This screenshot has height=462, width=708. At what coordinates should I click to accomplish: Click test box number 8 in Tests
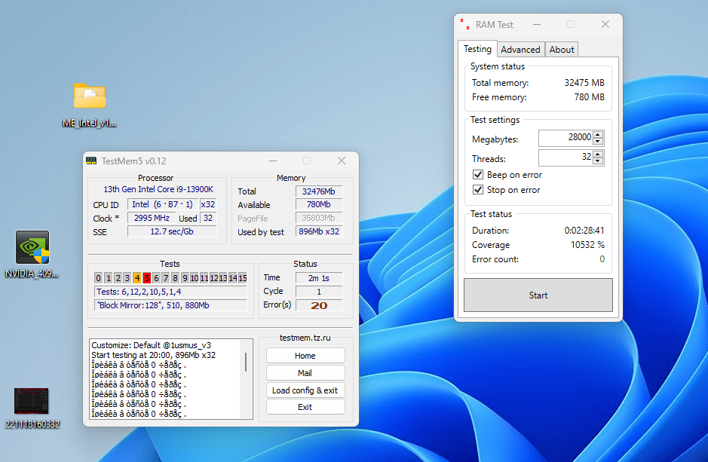pos(175,278)
